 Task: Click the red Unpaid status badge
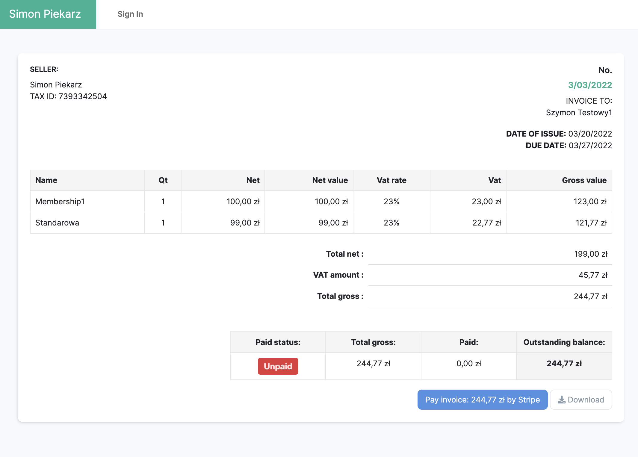click(x=278, y=366)
